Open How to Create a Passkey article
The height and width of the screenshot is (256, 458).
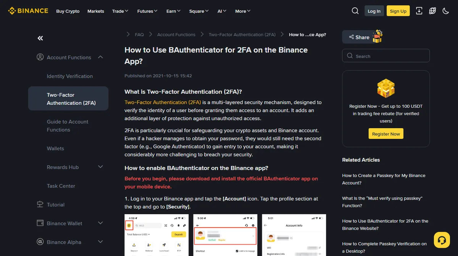pyautogui.click(x=384, y=179)
